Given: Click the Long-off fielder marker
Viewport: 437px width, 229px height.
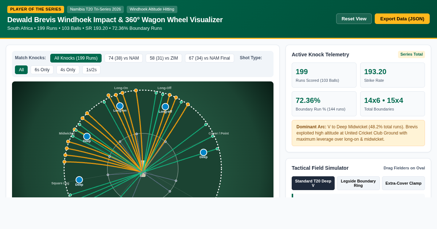Looking at the screenshot, I should pyautogui.click(x=165, y=107).
